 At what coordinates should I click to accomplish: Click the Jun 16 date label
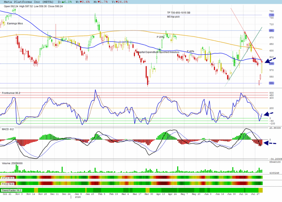[219, 194]
